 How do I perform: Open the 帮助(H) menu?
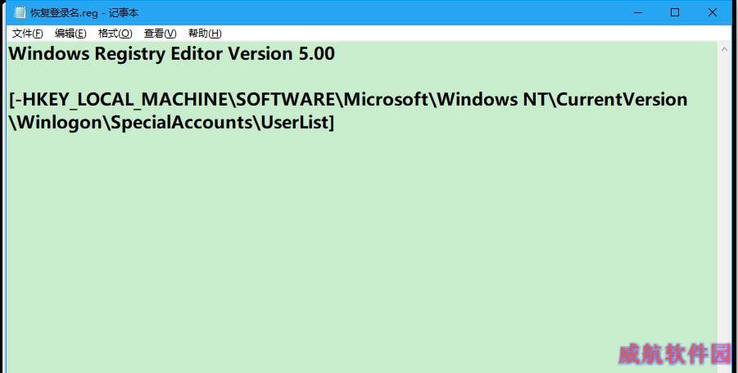click(x=205, y=34)
